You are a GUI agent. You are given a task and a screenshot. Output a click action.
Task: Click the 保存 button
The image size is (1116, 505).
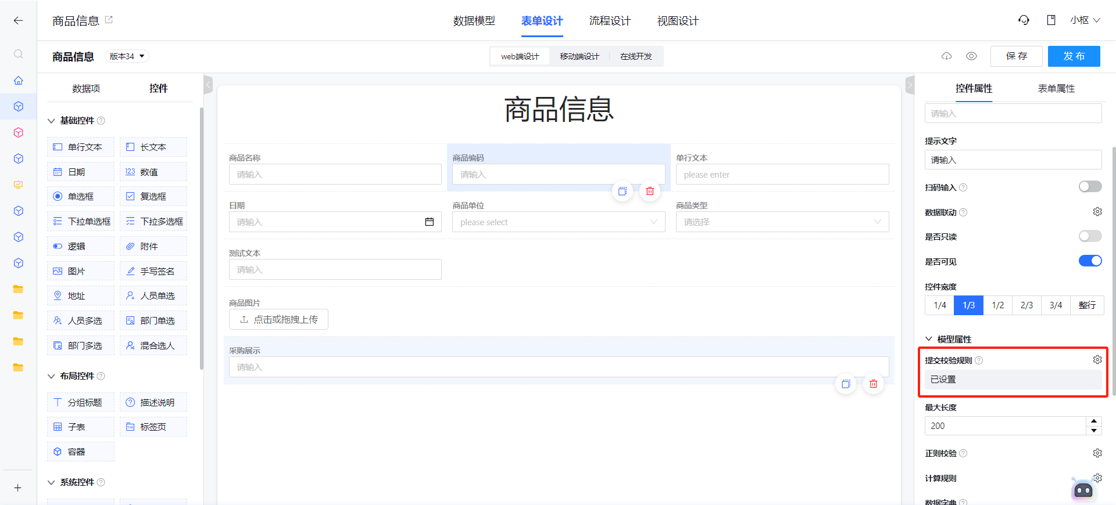tap(1017, 56)
